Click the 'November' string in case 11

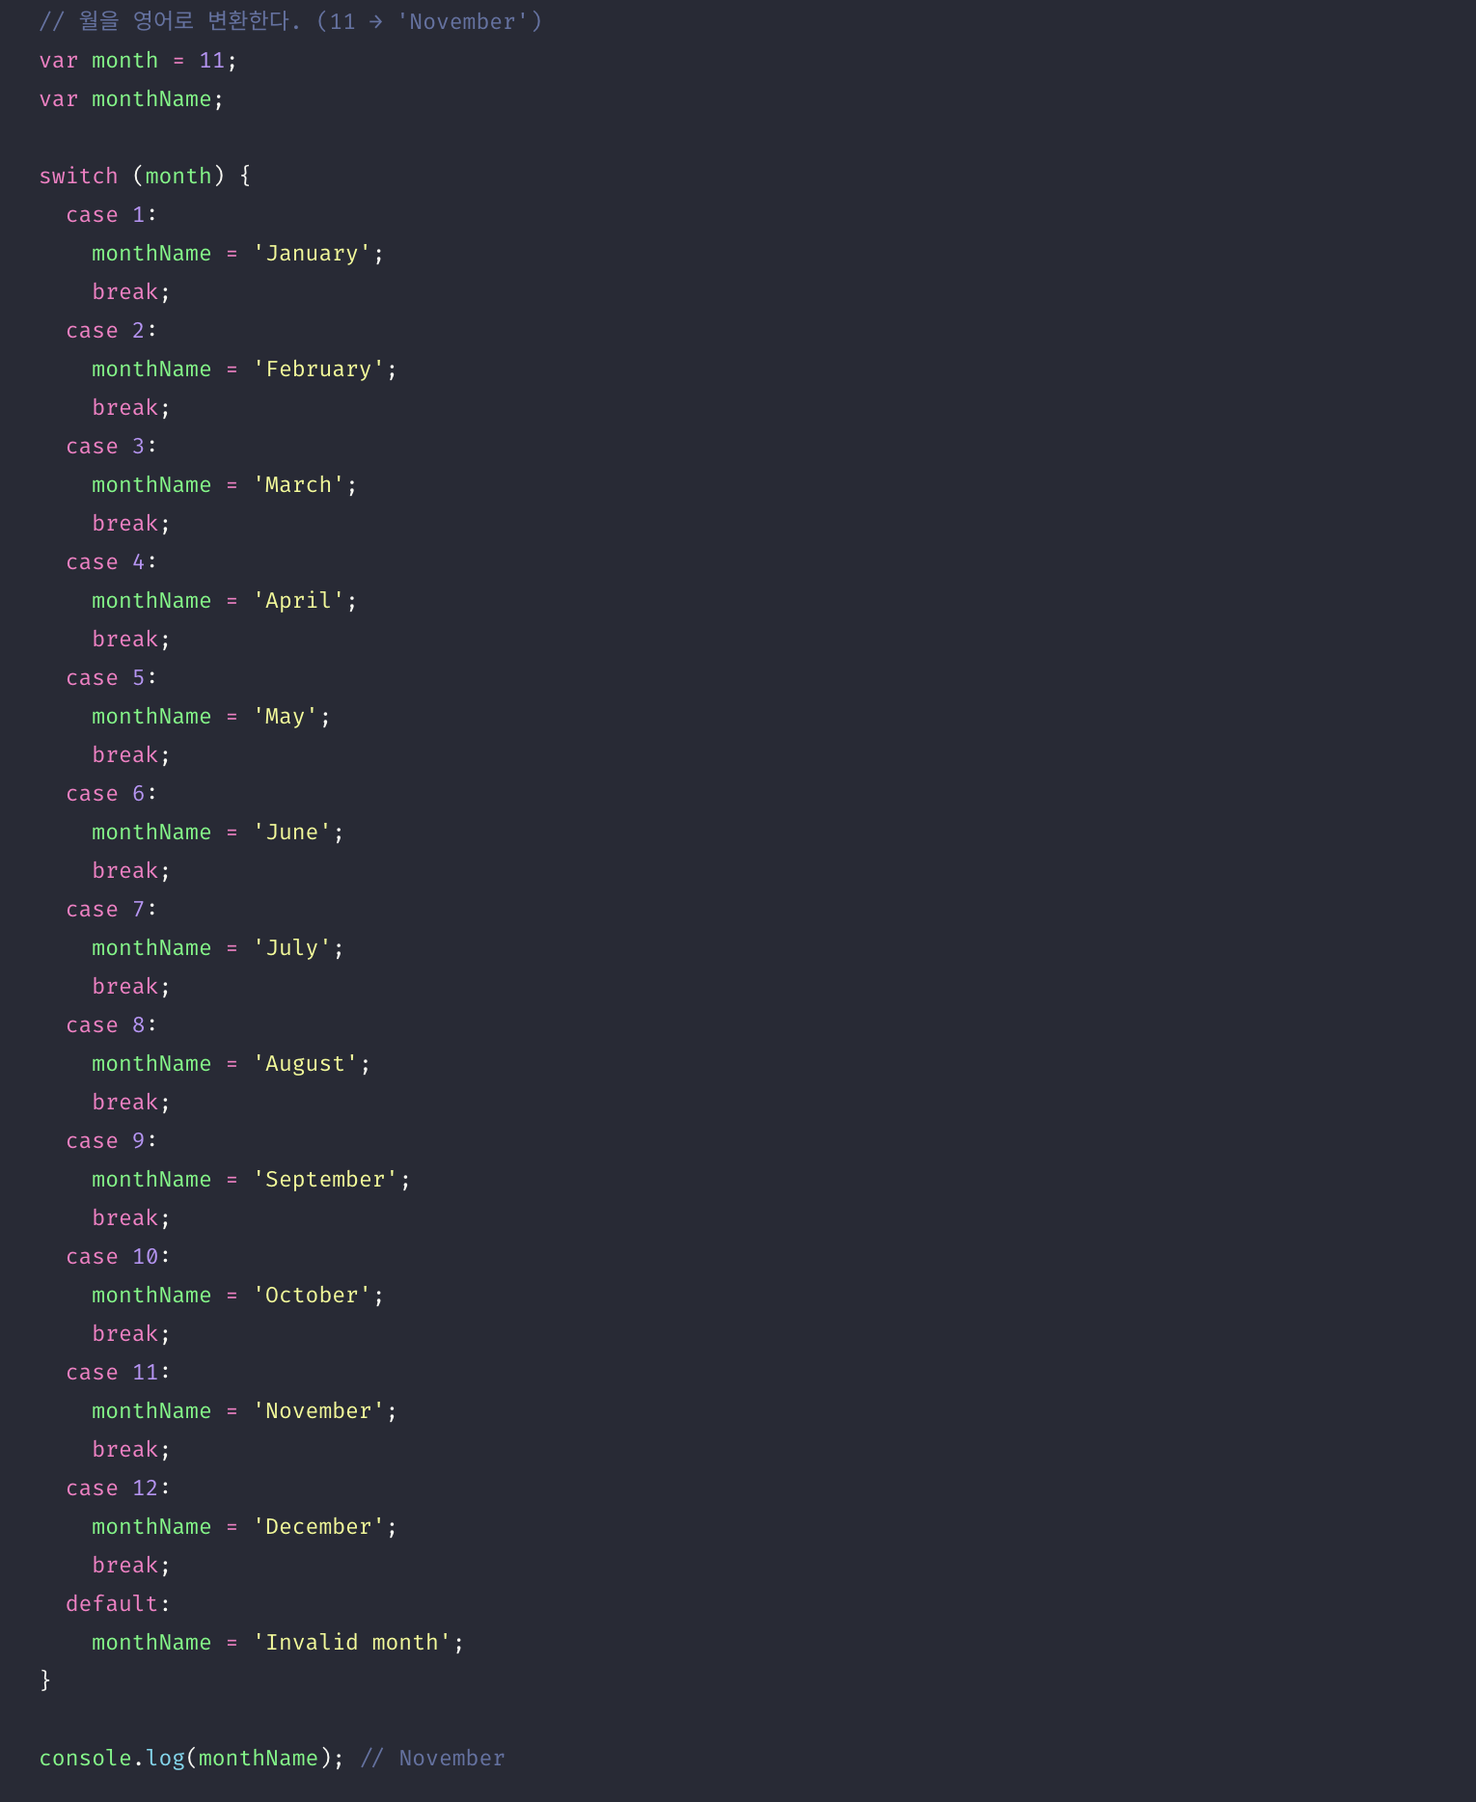[318, 1410]
